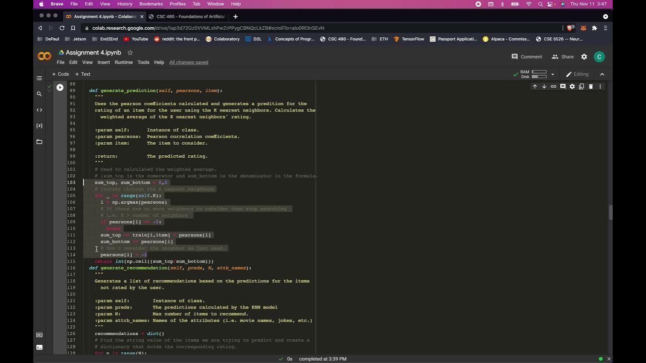646x363 pixels.
Task: Open a new browser tab with plus
Action: coord(235,17)
